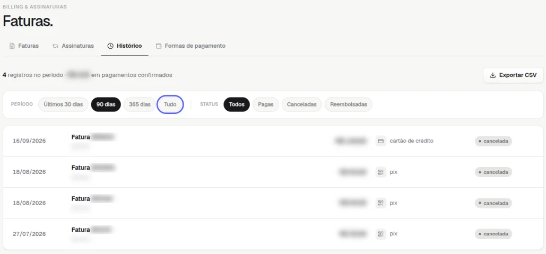Click the pix QR icon in 27/07/2026 row
Image resolution: width=546 pixels, height=254 pixels.
tap(381, 234)
